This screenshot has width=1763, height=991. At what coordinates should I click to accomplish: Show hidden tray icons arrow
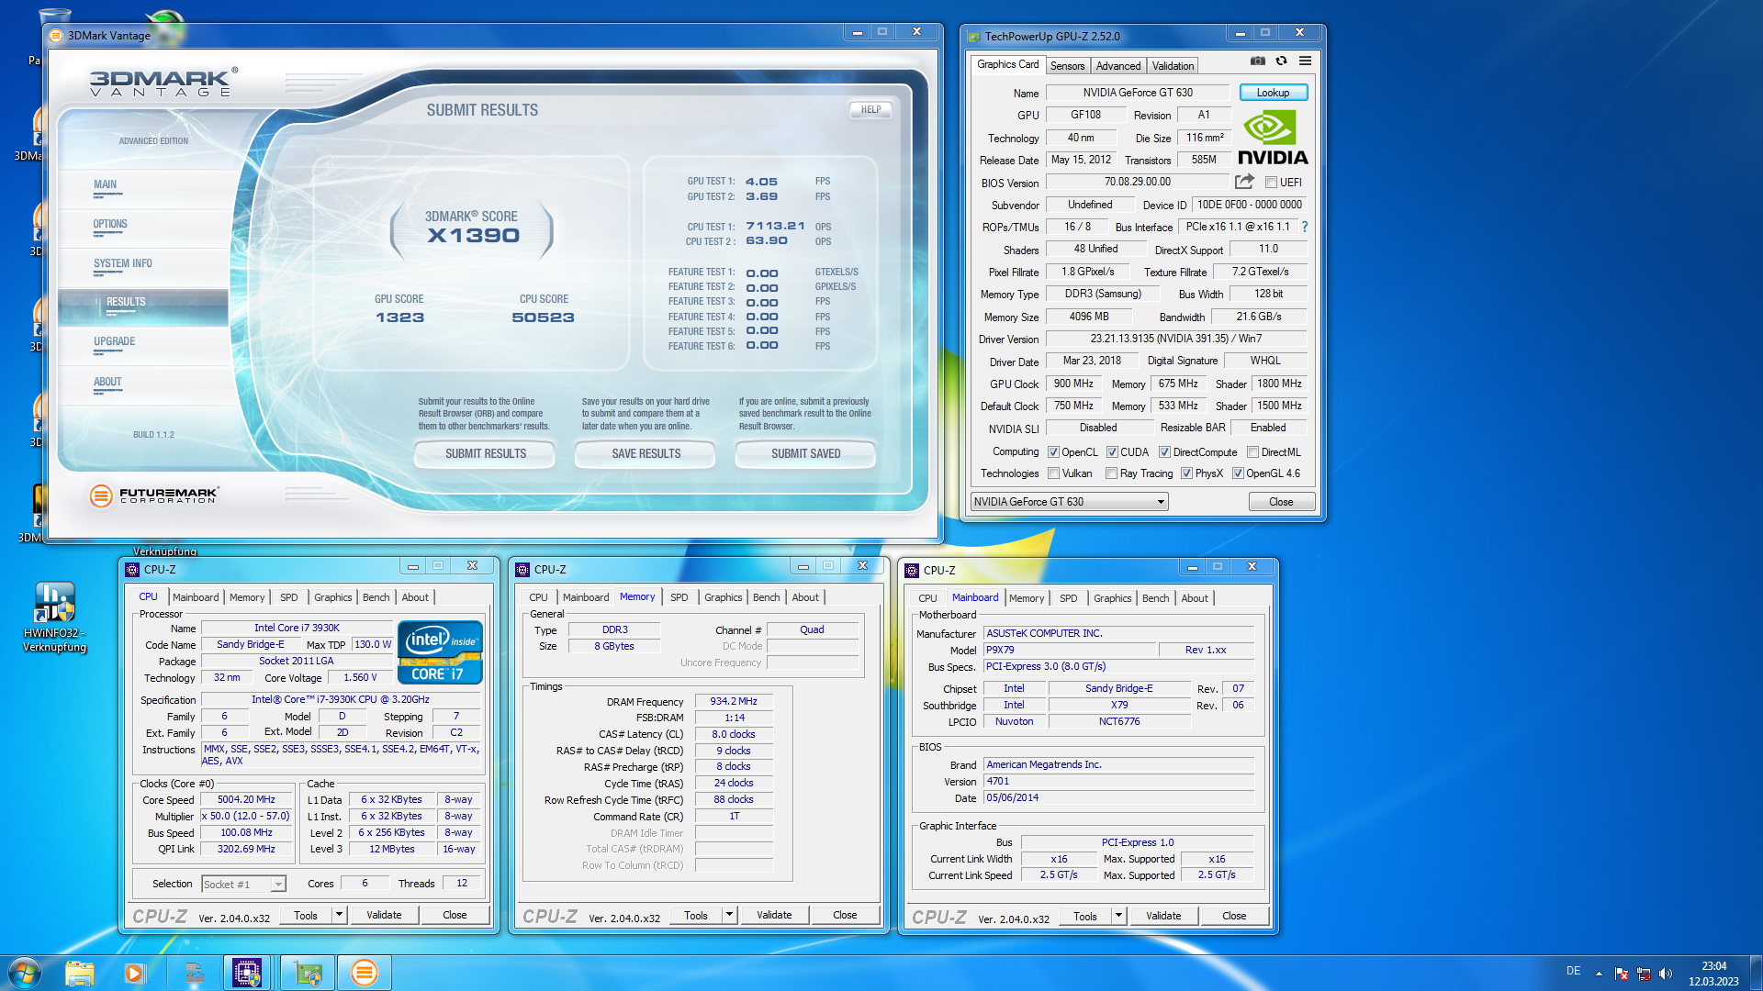click(1599, 974)
